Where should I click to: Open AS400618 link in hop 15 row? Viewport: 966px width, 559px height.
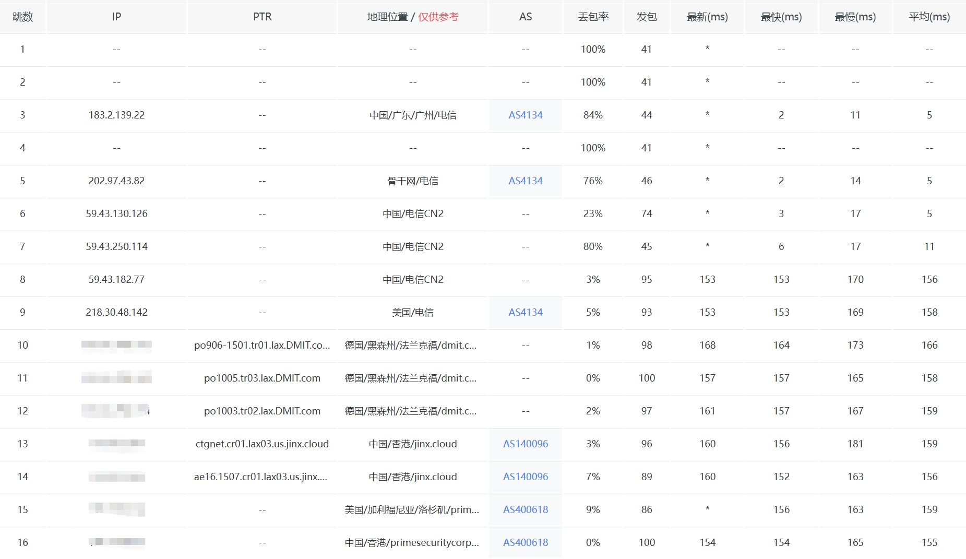(x=526, y=509)
